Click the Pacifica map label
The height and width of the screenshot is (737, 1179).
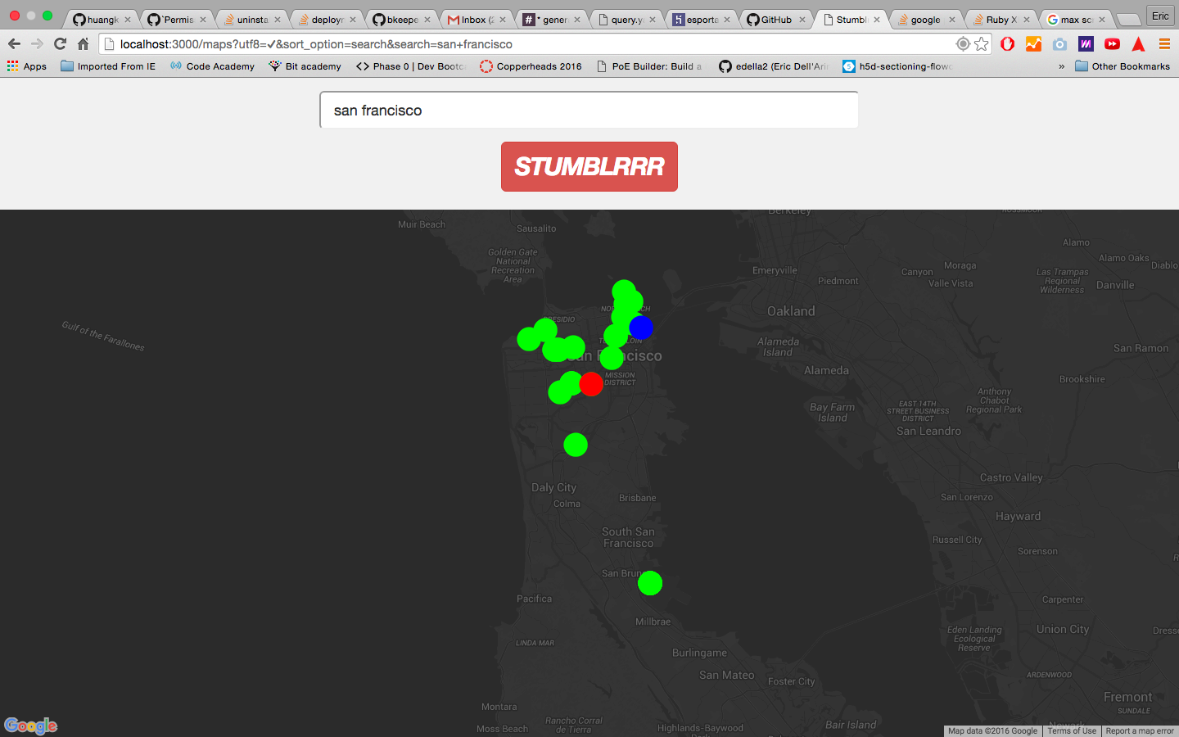(534, 599)
